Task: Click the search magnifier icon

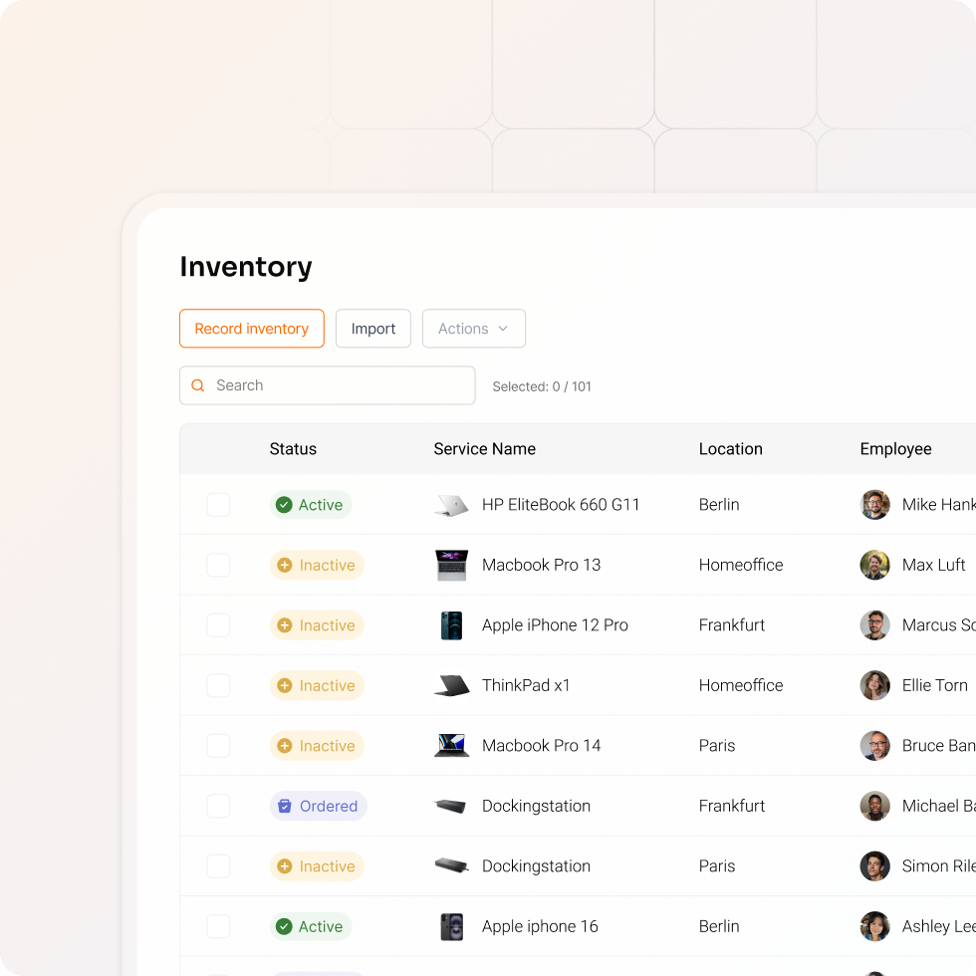Action: [198, 385]
